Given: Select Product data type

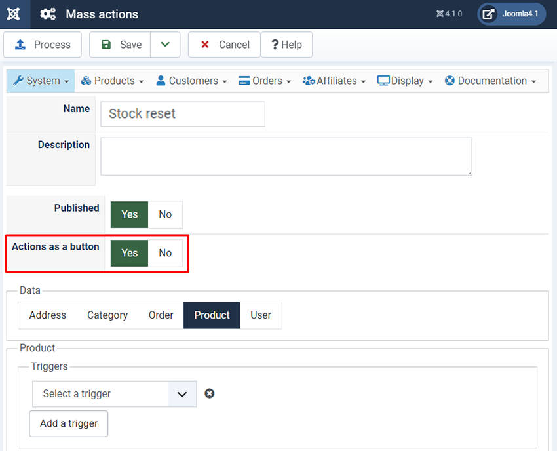Looking at the screenshot, I should [x=212, y=315].
